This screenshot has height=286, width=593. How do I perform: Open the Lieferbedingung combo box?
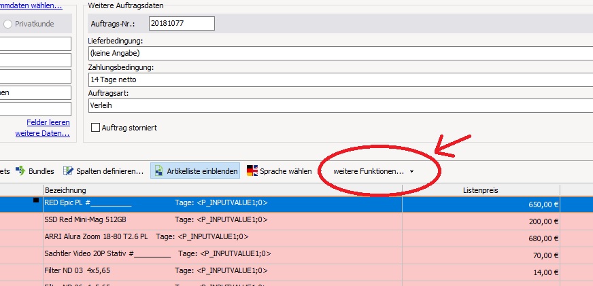click(341, 53)
